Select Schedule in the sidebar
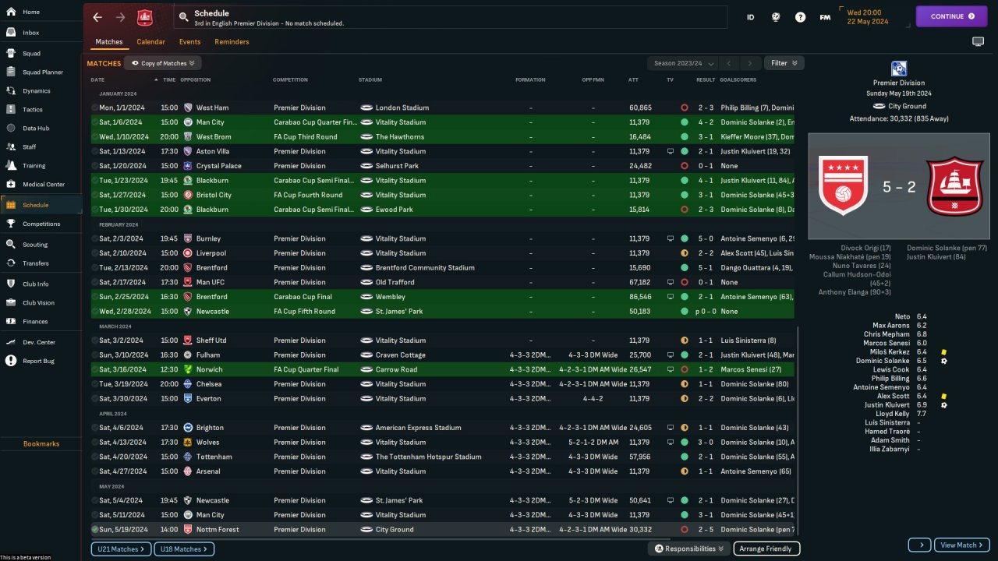998x561 pixels. 41,205
